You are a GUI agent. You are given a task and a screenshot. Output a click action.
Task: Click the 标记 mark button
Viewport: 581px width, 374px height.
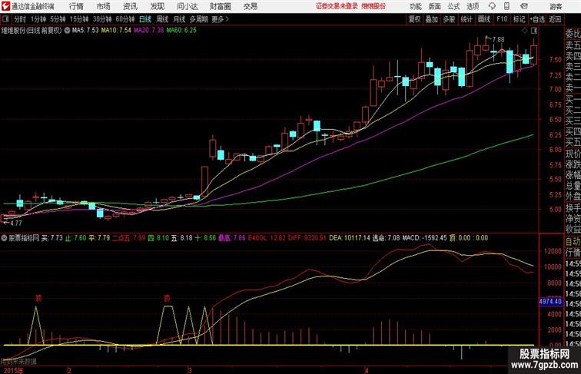pos(519,19)
